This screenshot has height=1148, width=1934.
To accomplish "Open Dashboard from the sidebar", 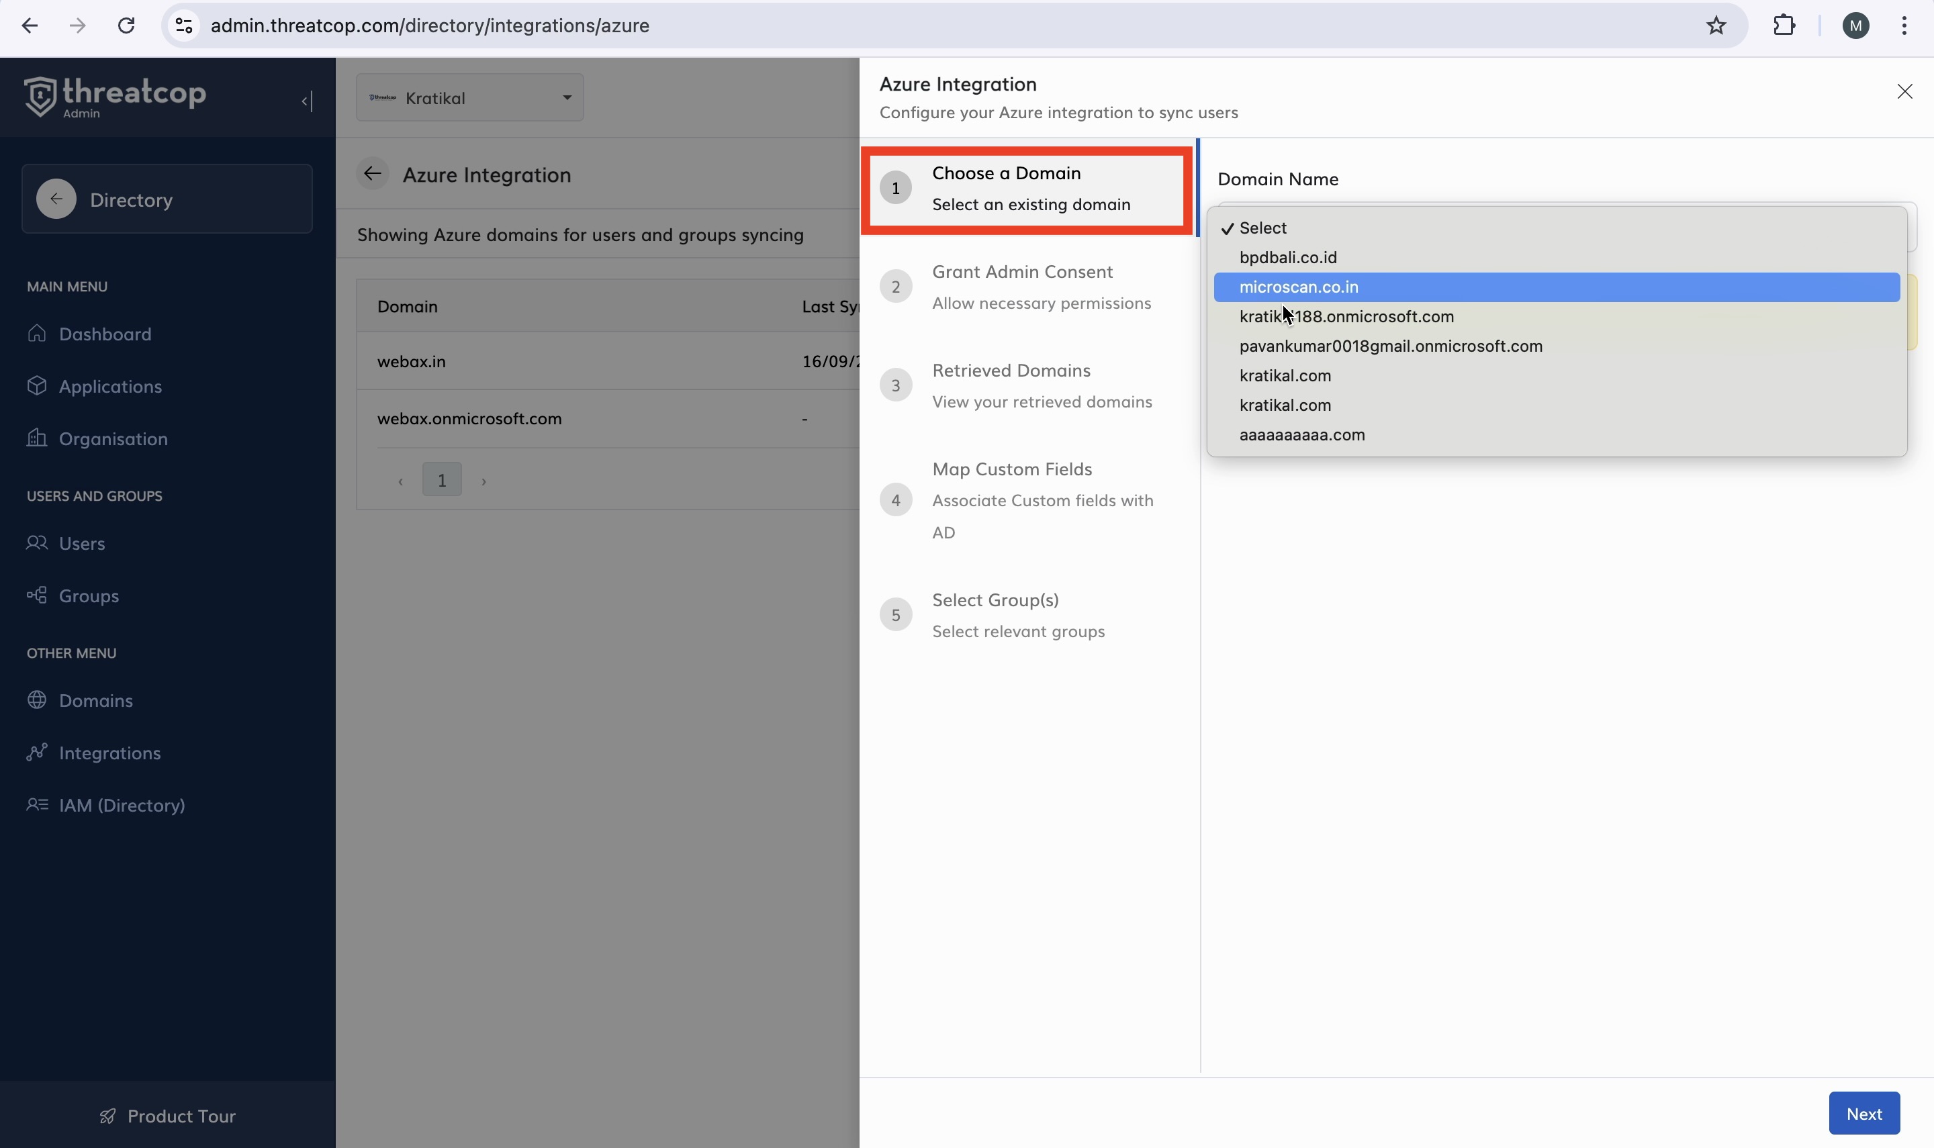I will click(x=105, y=334).
